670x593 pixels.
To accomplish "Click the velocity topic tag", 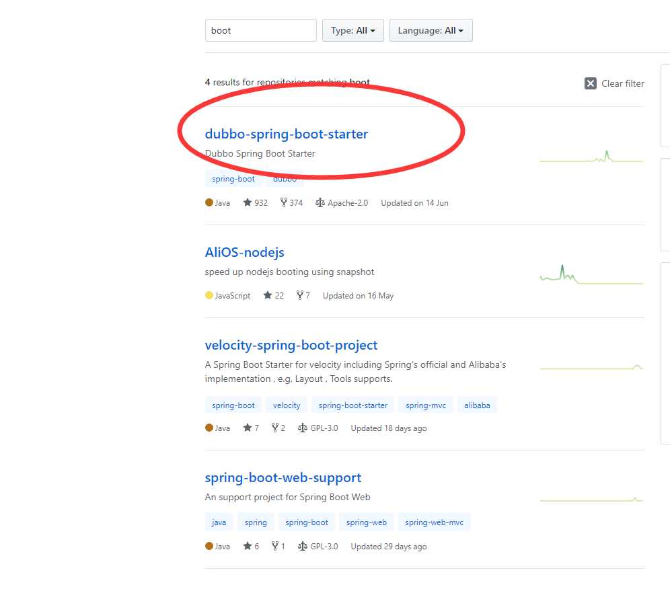I will (x=287, y=405).
